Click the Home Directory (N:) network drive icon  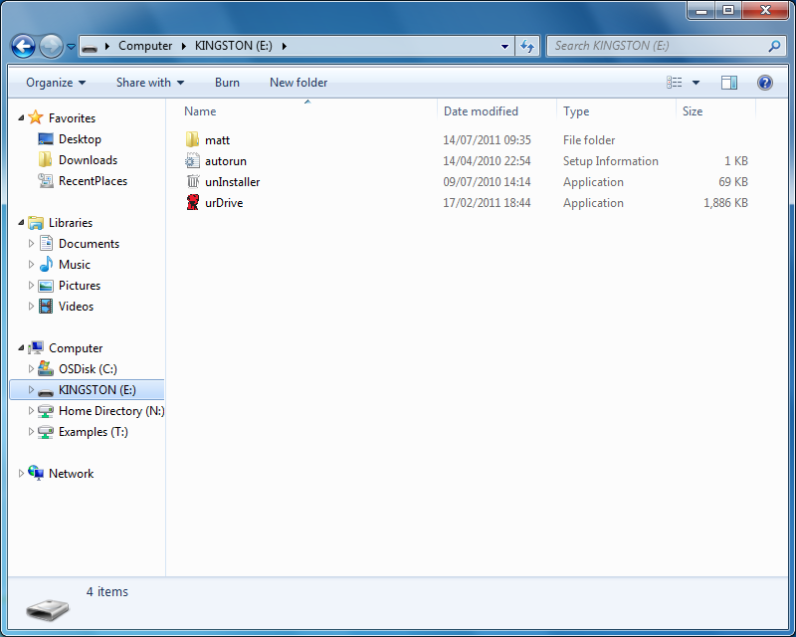46,410
